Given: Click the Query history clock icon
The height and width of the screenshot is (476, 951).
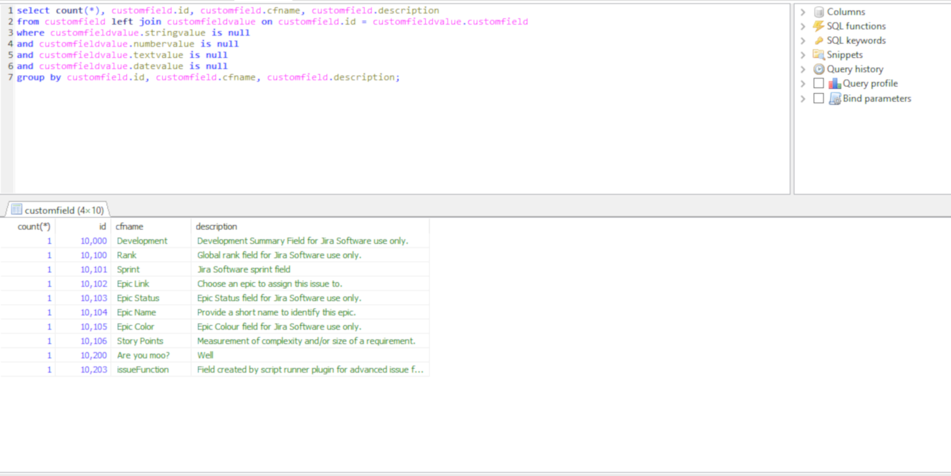Looking at the screenshot, I should pos(818,69).
